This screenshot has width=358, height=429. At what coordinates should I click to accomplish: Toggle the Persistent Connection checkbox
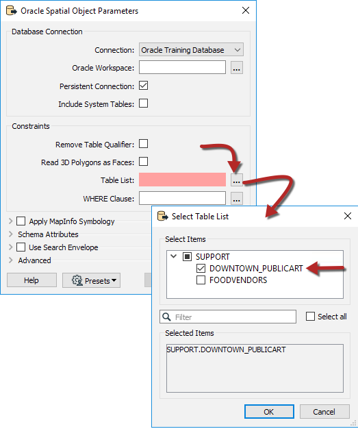144,86
